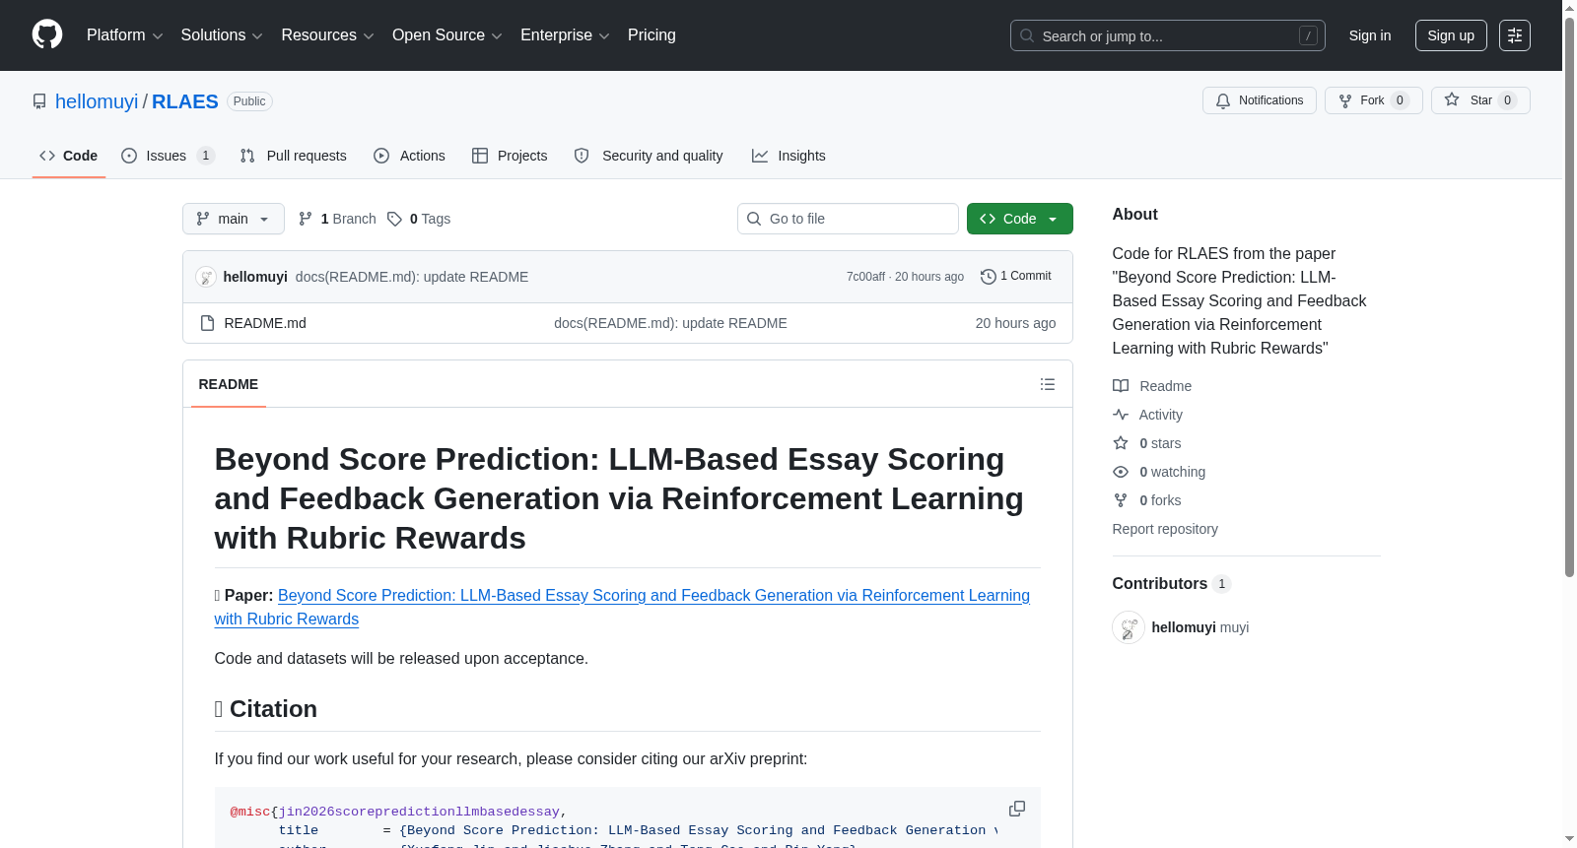Click the Sign up button
Image resolution: width=1577 pixels, height=848 pixels.
pyautogui.click(x=1451, y=35)
